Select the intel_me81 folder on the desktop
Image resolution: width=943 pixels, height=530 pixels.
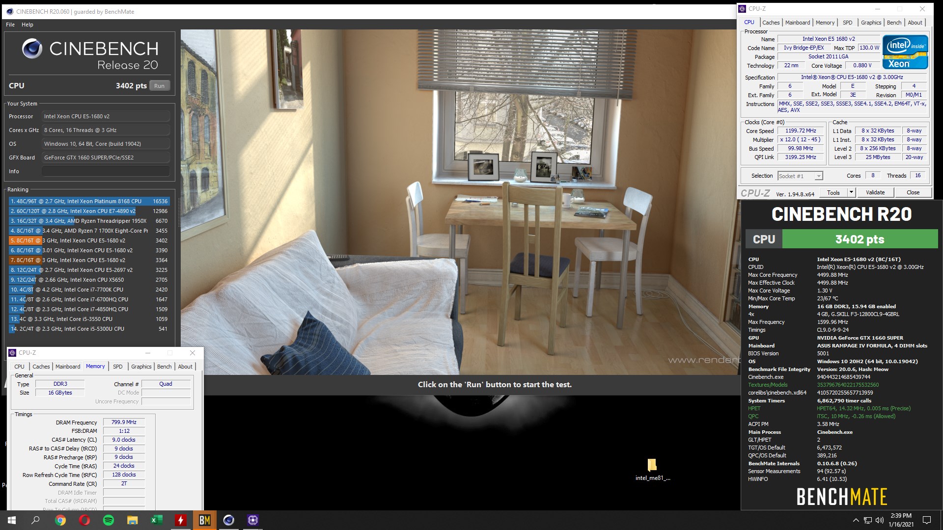pyautogui.click(x=652, y=470)
